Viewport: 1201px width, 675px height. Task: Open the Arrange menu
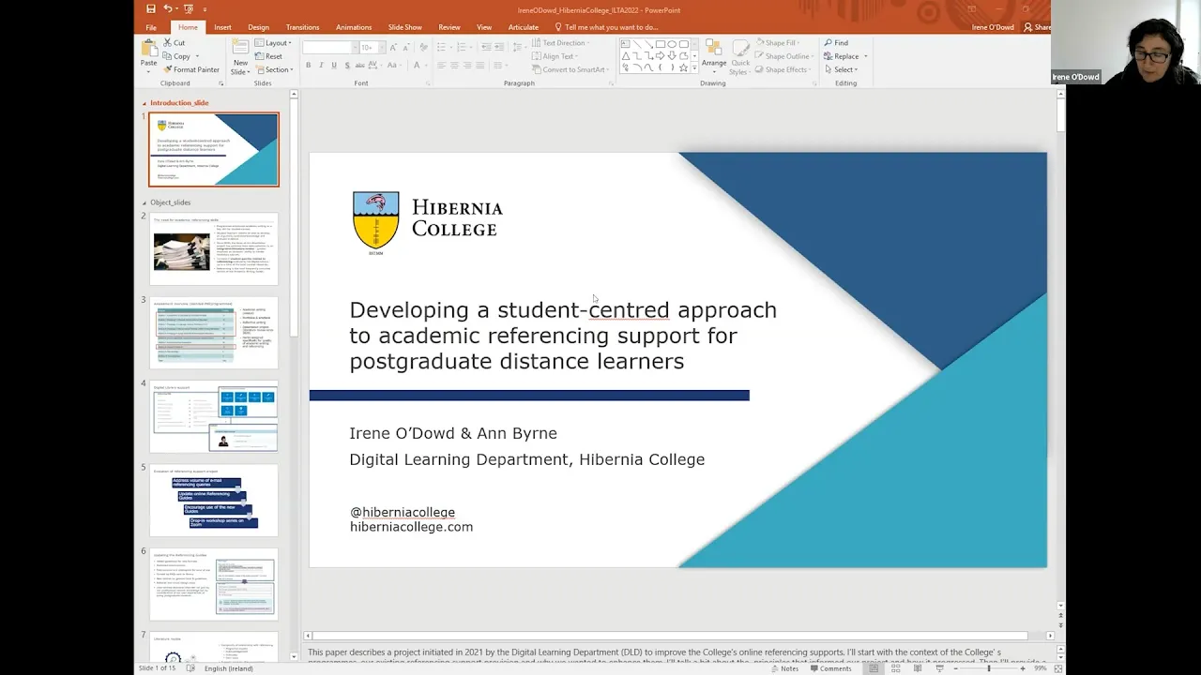(x=714, y=55)
